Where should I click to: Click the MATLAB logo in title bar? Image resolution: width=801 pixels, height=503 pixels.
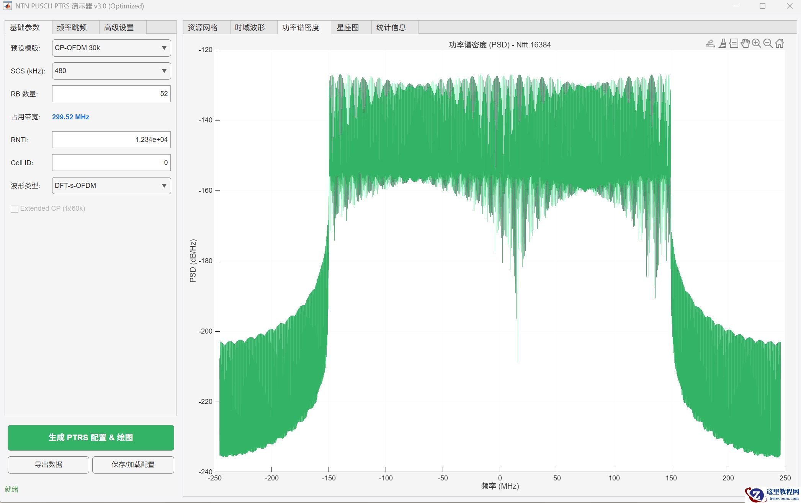coord(7,6)
